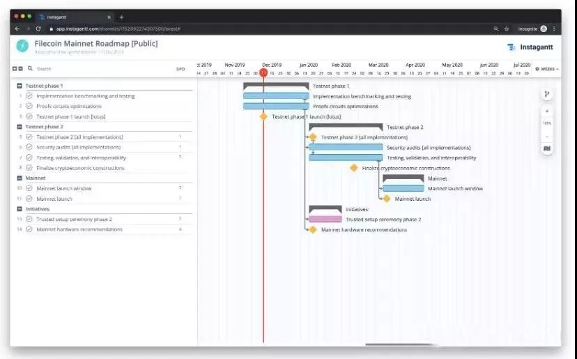The image size is (577, 359).
Task: Click the address bar URL
Action: [118, 29]
